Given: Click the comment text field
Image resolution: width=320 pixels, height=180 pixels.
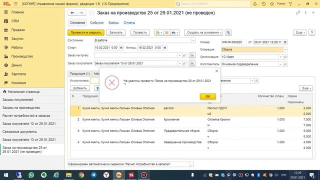Looking at the screenshot, I should [128, 164].
